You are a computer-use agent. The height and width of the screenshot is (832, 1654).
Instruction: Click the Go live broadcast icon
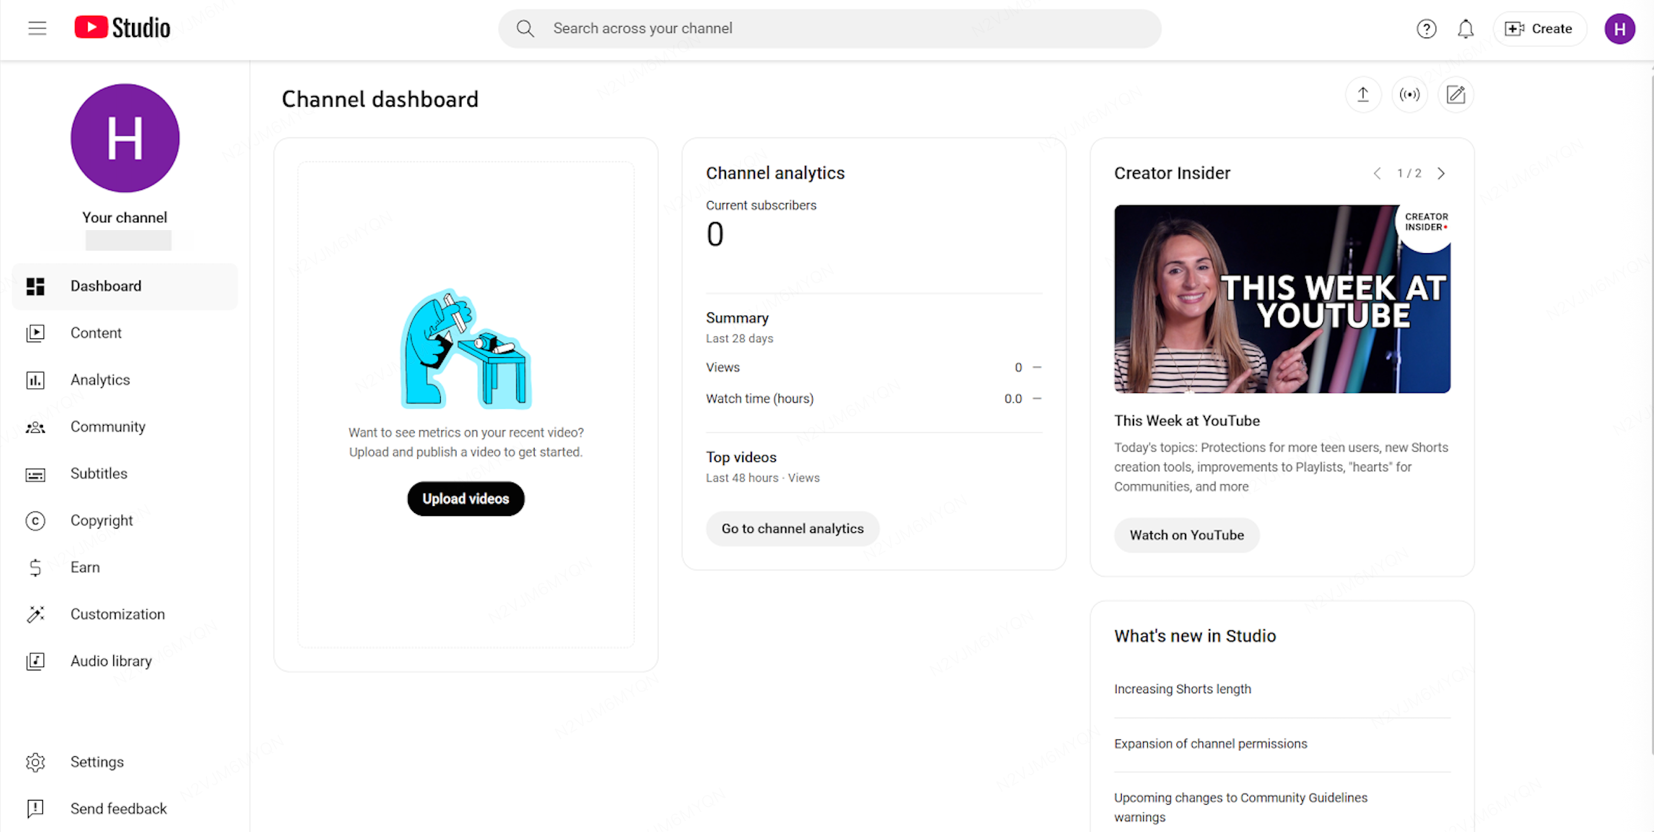1409,95
